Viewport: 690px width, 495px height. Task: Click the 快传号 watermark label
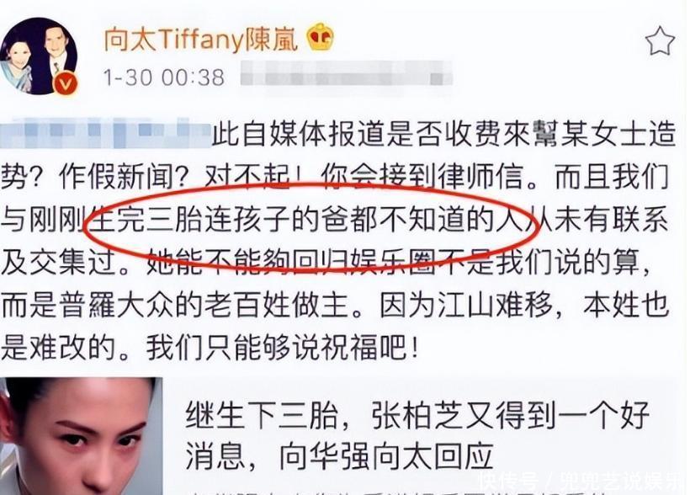[509, 481]
